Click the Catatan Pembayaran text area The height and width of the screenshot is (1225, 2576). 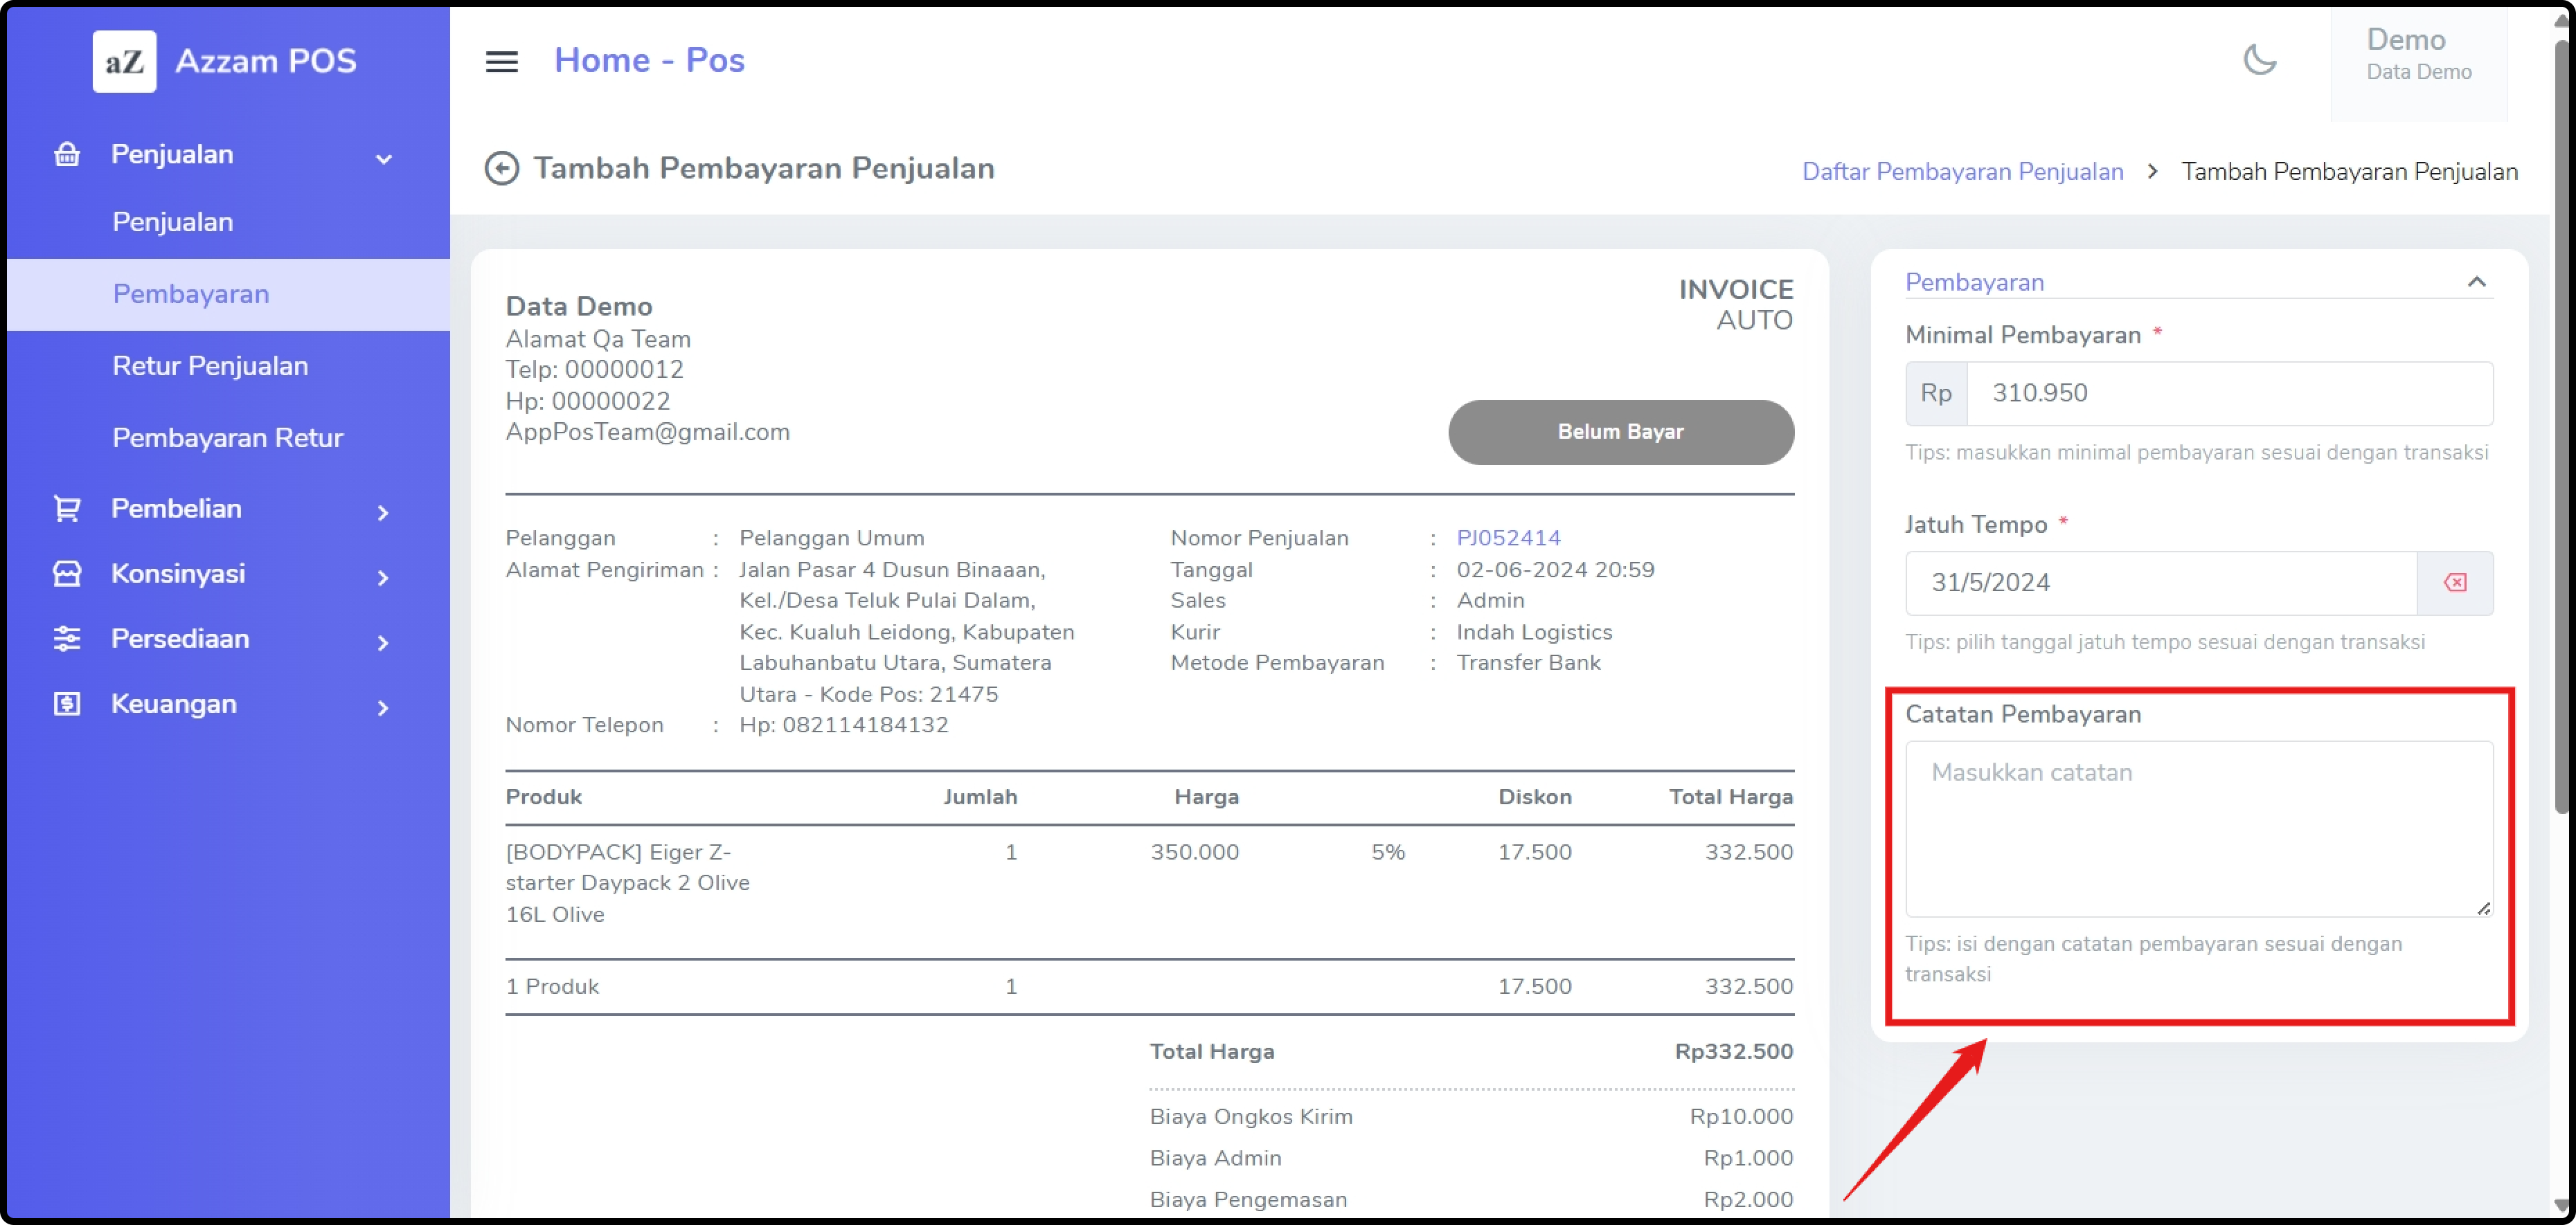click(2197, 827)
